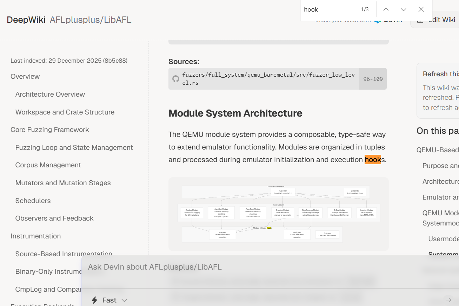Click the Ask Devin question input
This screenshot has height=306, width=459.
coord(270,267)
